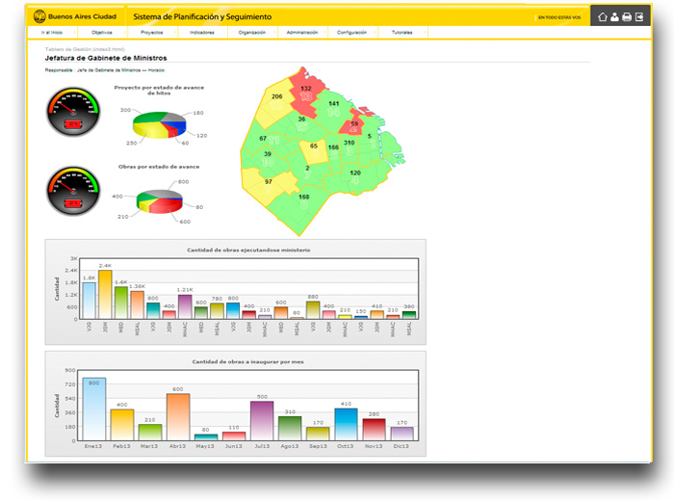The height and width of the screenshot is (501, 674).
Task: Select the yellow map district labeled 206
Action: click(x=275, y=98)
